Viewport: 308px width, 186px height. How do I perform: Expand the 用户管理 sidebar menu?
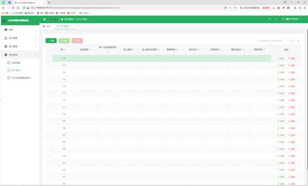(x=20, y=38)
